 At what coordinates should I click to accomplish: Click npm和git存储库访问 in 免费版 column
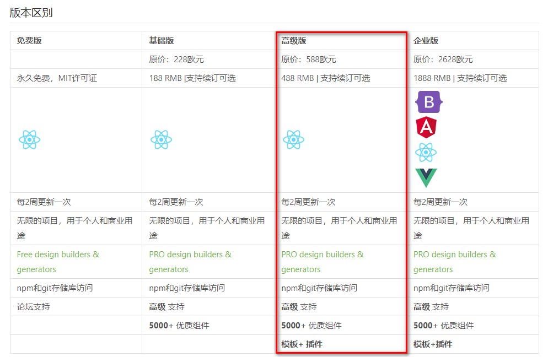55,288
